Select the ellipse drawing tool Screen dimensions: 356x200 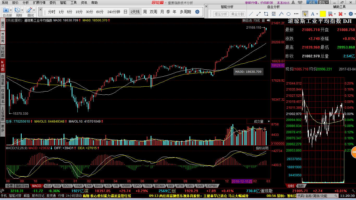coord(289,14)
